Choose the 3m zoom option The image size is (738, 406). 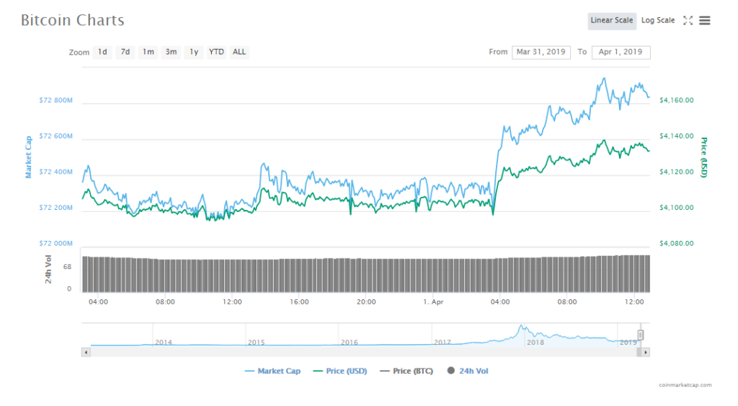[171, 52]
